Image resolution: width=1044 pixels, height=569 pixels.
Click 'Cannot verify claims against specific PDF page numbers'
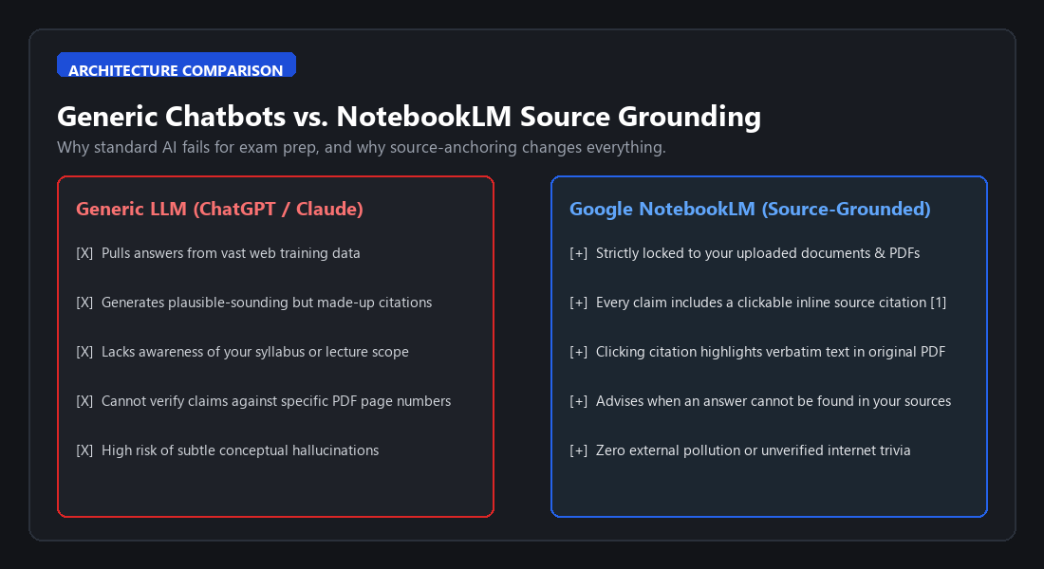point(276,400)
